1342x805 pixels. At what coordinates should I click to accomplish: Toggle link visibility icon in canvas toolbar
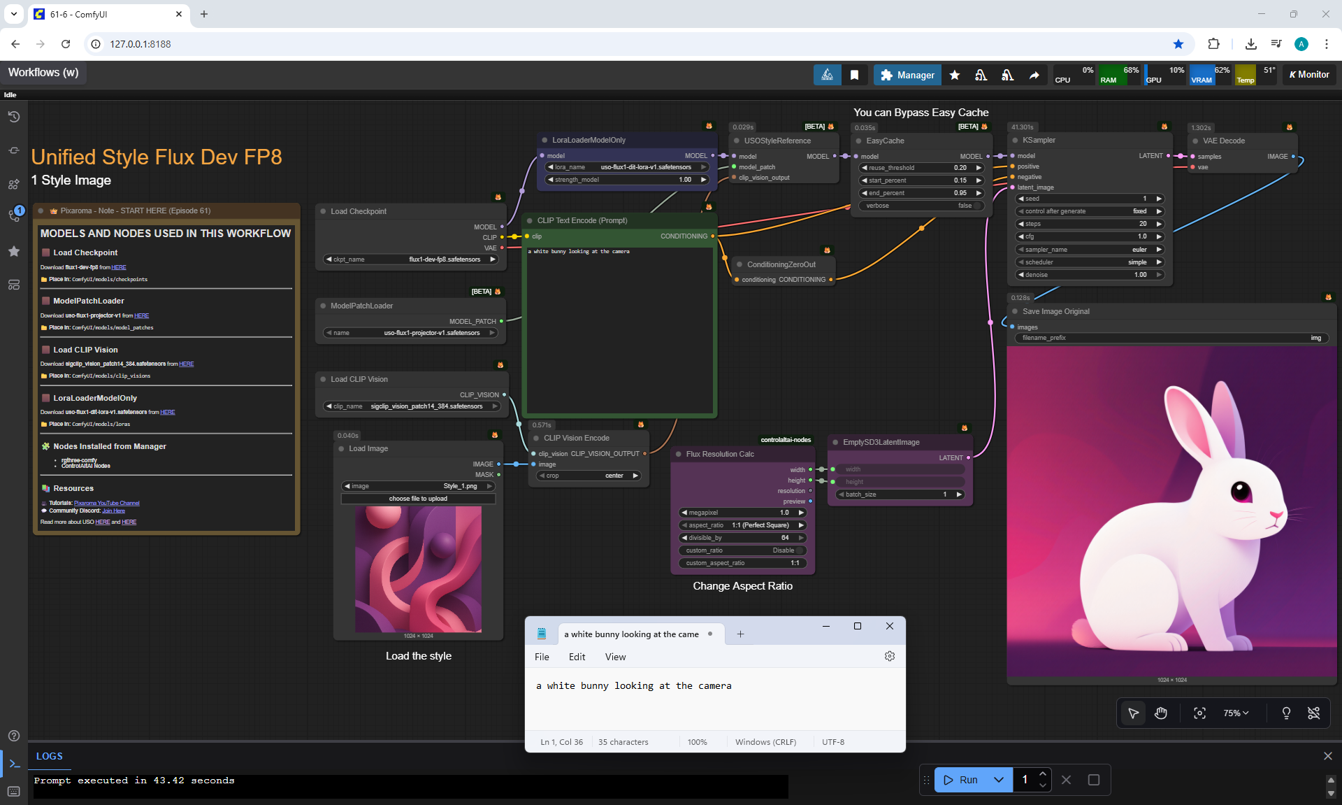[x=1313, y=713]
